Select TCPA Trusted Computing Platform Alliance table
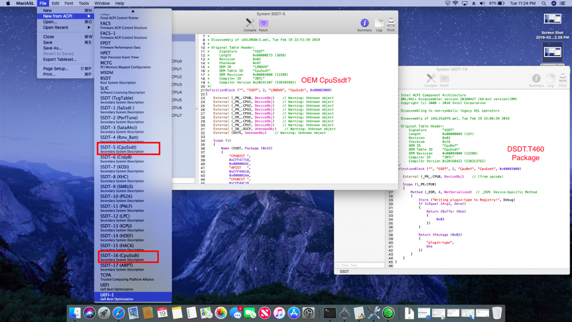 click(x=133, y=277)
